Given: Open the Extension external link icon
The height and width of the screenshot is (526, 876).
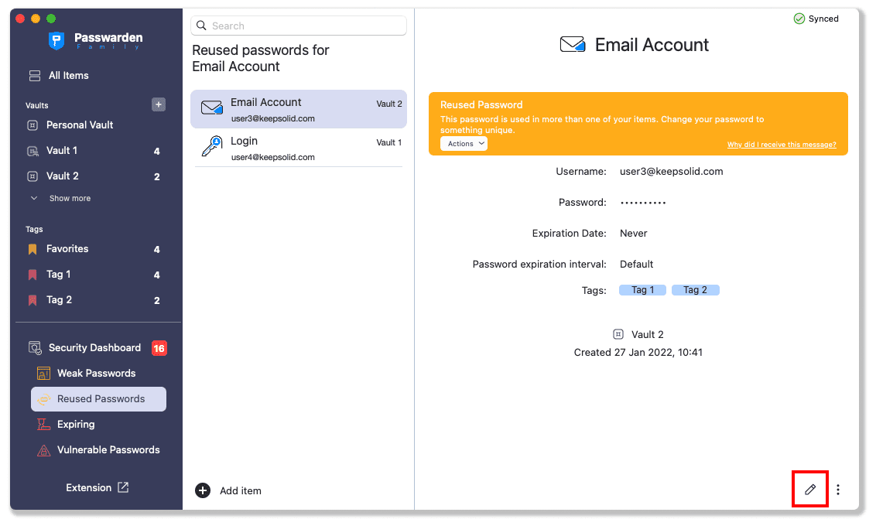Looking at the screenshot, I should tap(123, 487).
